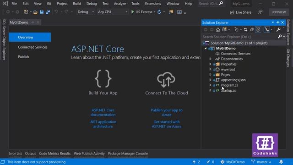Expand the wwwroot folder node
293x165 pixels.
pos(211,69)
